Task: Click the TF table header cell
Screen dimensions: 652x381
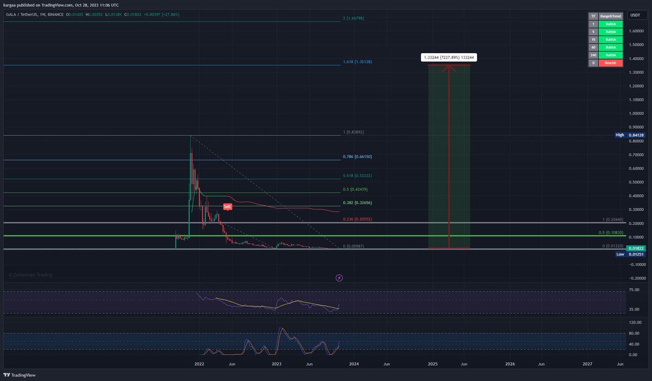Action: coord(594,16)
